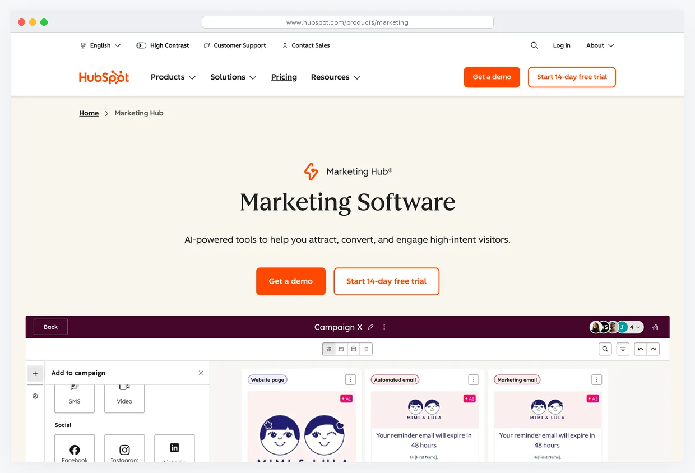Image resolution: width=695 pixels, height=473 pixels.
Task: Click Contact Sales link
Action: pos(306,45)
